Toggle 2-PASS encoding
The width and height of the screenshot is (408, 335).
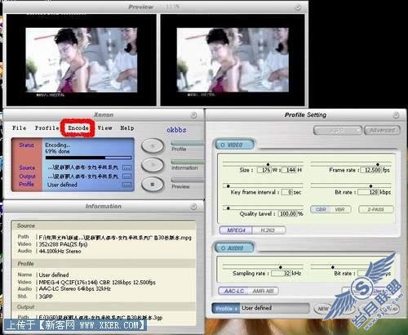click(x=376, y=209)
